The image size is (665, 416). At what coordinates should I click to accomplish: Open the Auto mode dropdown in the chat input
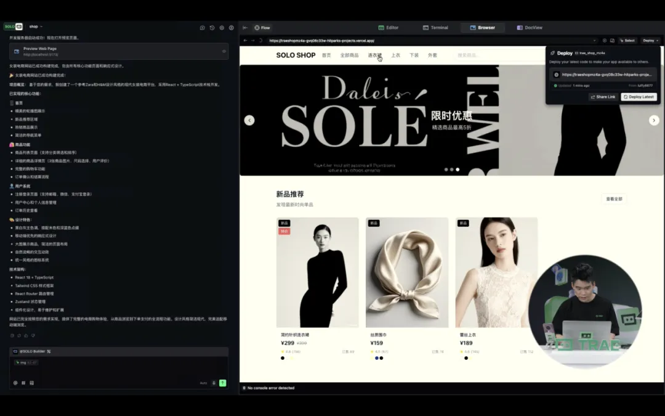point(203,382)
